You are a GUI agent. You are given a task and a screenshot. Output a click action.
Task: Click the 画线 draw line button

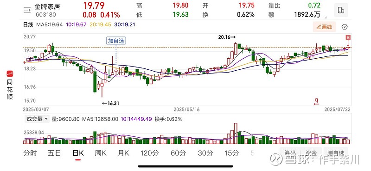324,27
